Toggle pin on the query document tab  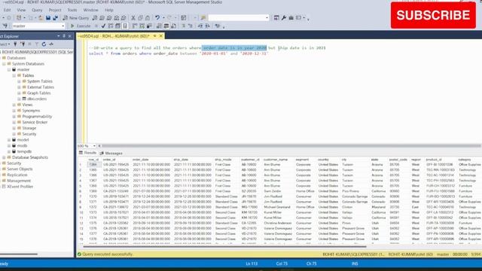[x=154, y=36]
